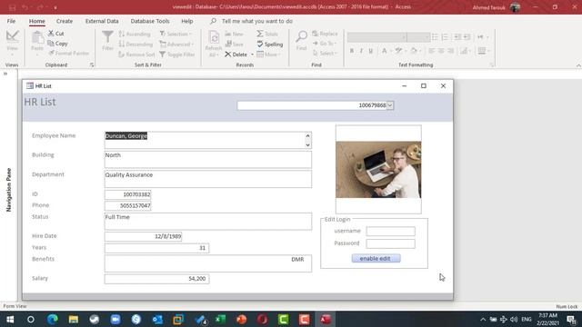The height and width of the screenshot is (327, 582).
Task: Click the Employee Name field
Action: [208, 140]
